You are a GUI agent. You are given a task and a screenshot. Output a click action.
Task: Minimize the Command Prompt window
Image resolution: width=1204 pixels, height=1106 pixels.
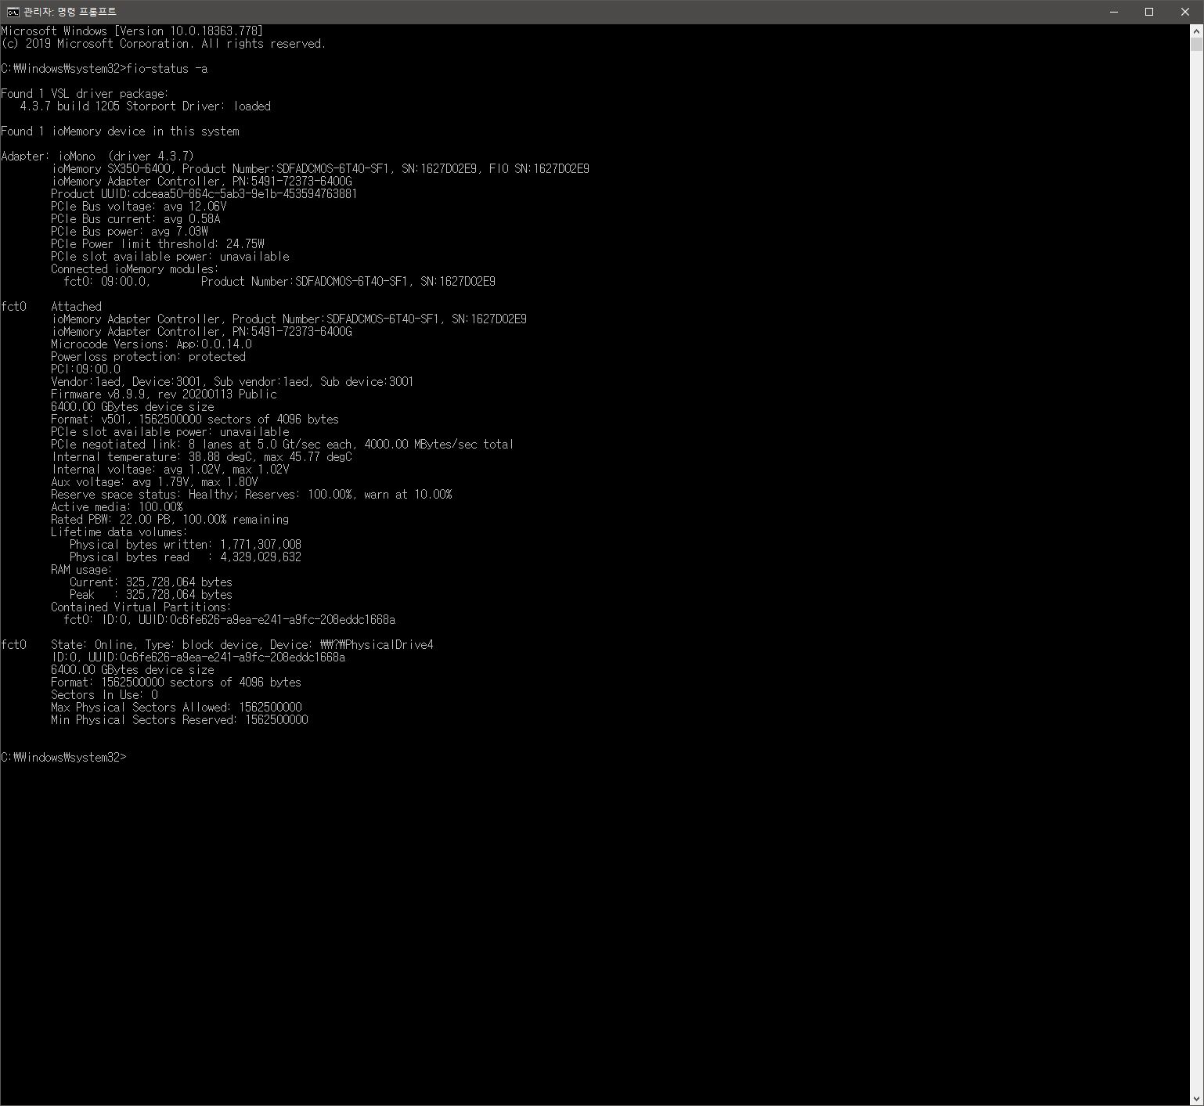(x=1114, y=12)
